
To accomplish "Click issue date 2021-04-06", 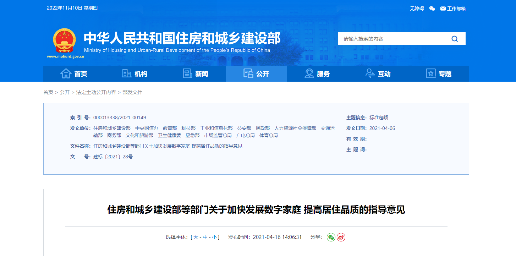I will click(382, 128).
